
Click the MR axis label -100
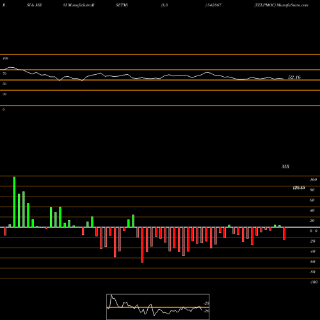point(314,282)
